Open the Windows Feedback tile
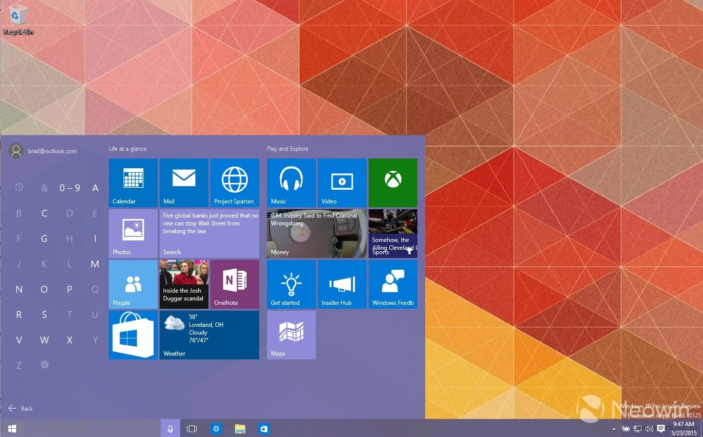Image resolution: width=703 pixels, height=437 pixels. [393, 284]
